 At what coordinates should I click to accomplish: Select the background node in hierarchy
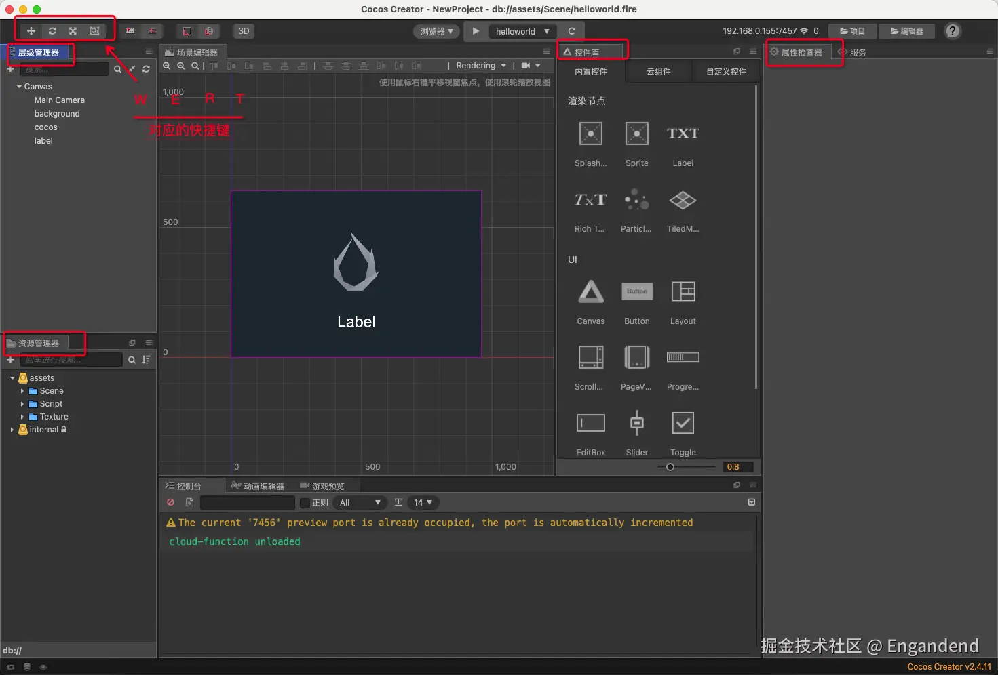[57, 114]
